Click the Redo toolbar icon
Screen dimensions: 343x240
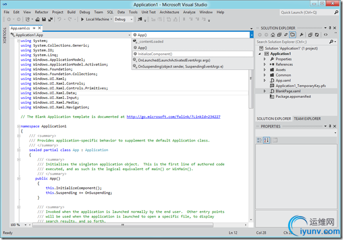70,20
